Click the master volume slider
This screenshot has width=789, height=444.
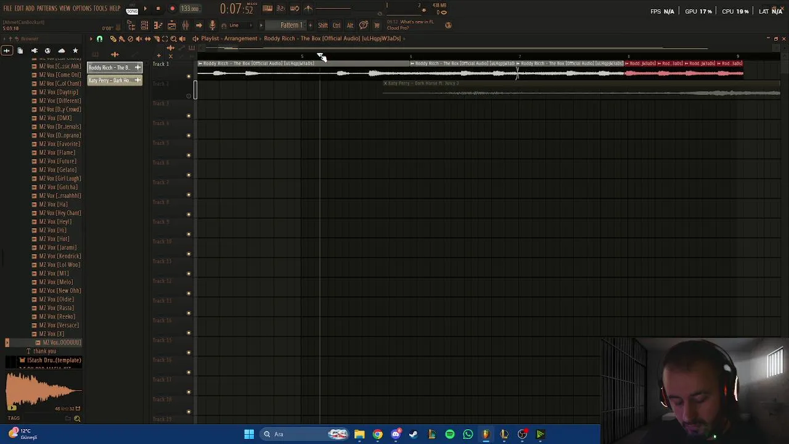tap(333, 8)
